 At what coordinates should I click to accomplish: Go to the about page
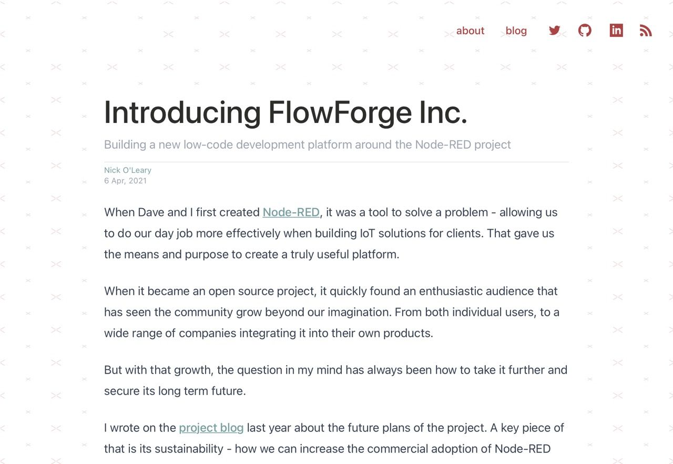(470, 30)
